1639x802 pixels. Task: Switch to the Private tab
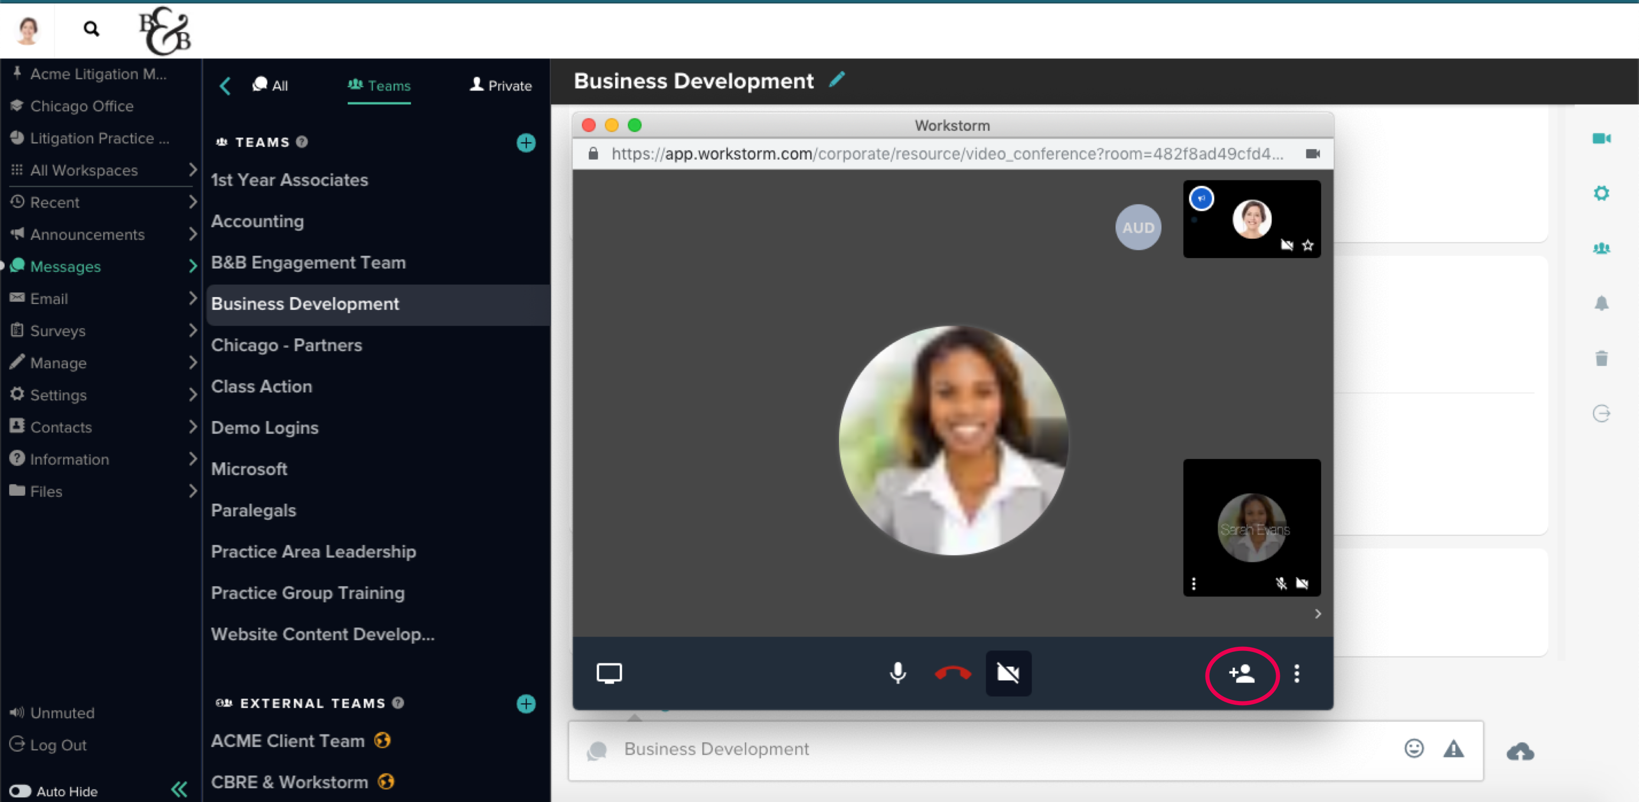coord(500,85)
